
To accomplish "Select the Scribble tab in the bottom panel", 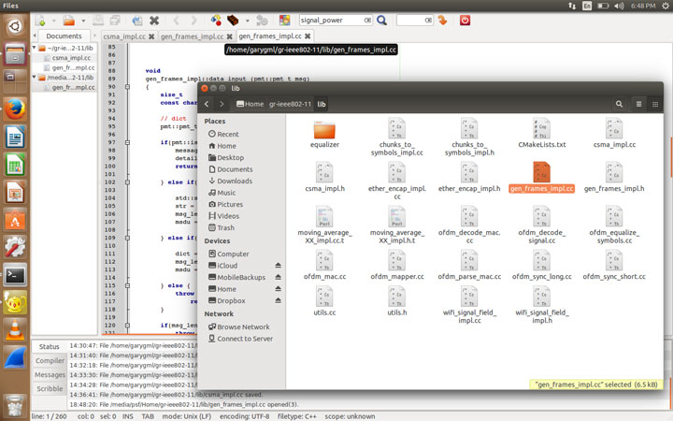I will tap(50, 388).
